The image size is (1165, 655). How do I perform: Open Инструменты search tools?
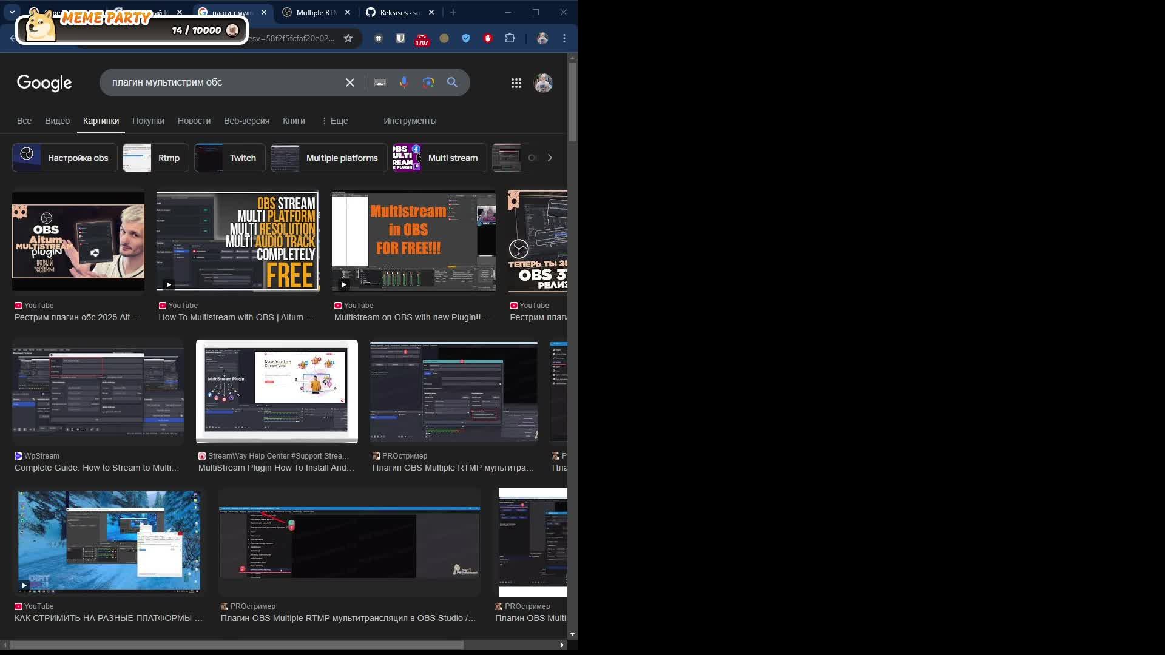coord(410,121)
